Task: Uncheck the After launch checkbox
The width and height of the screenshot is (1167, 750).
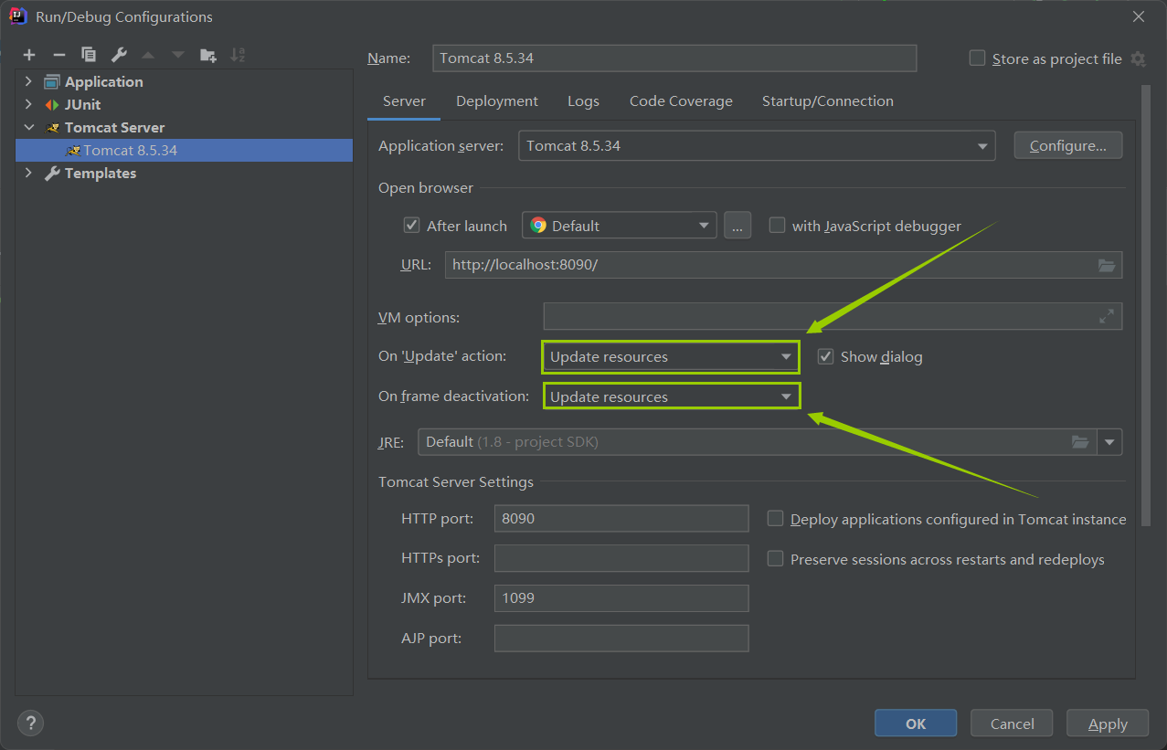Action: point(411,226)
